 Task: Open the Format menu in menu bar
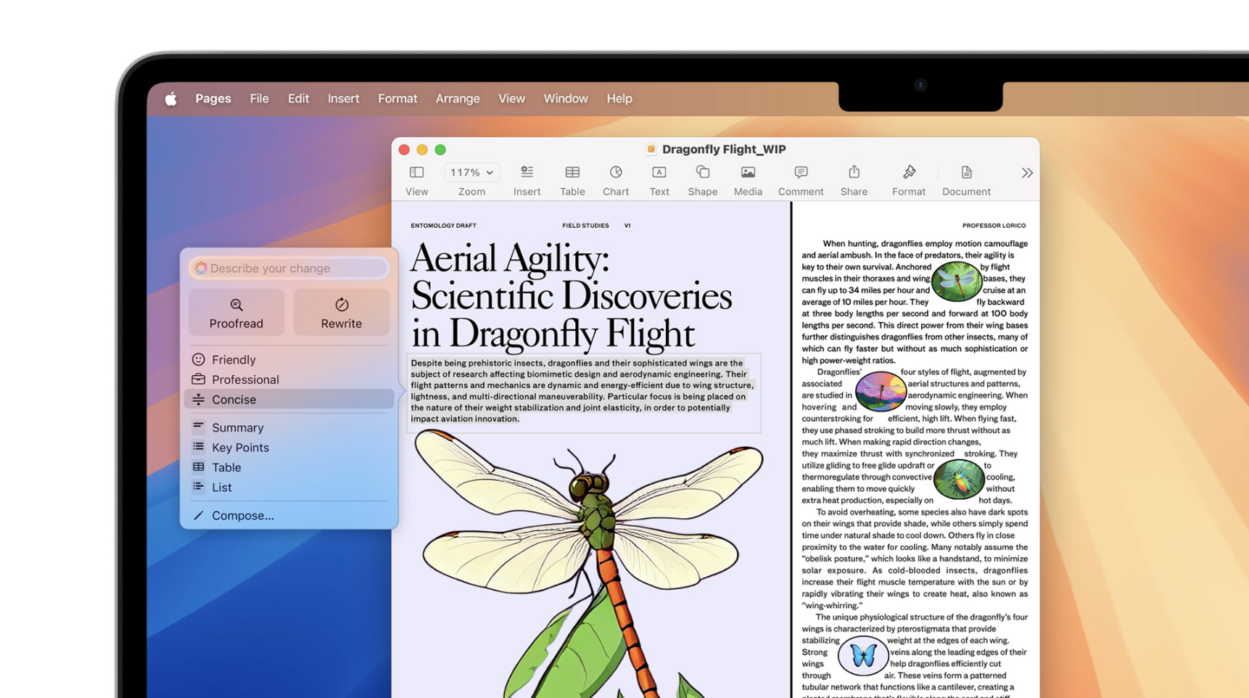point(397,99)
